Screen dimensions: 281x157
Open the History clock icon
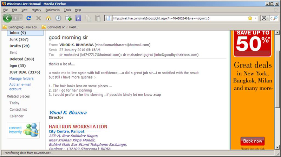click(58, 18)
